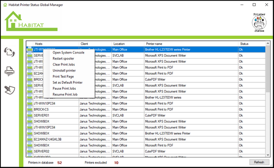The height and width of the screenshot is (168, 274).
Task: Click the Refresh button
Action: click(x=259, y=162)
